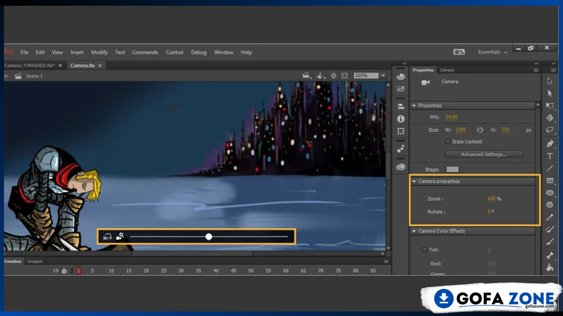Open the CC Libraries panel icon
This screenshot has width=563, height=316.
coord(401,167)
